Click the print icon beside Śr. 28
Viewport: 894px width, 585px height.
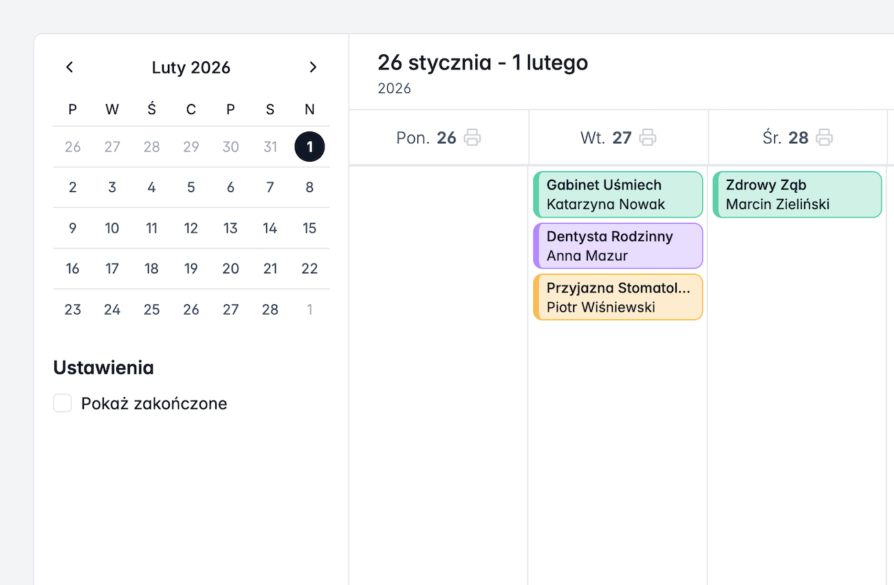pos(825,138)
